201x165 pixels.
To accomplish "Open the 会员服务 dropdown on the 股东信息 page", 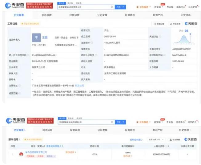I will [143, 122].
